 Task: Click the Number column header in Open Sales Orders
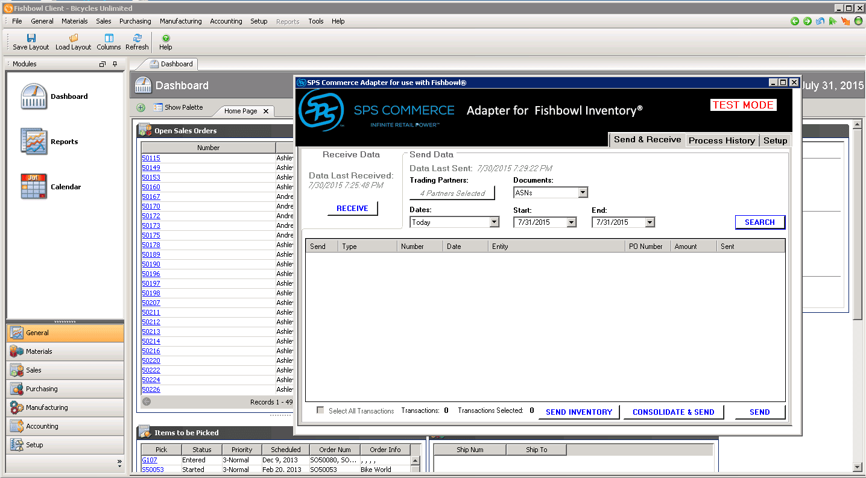209,148
